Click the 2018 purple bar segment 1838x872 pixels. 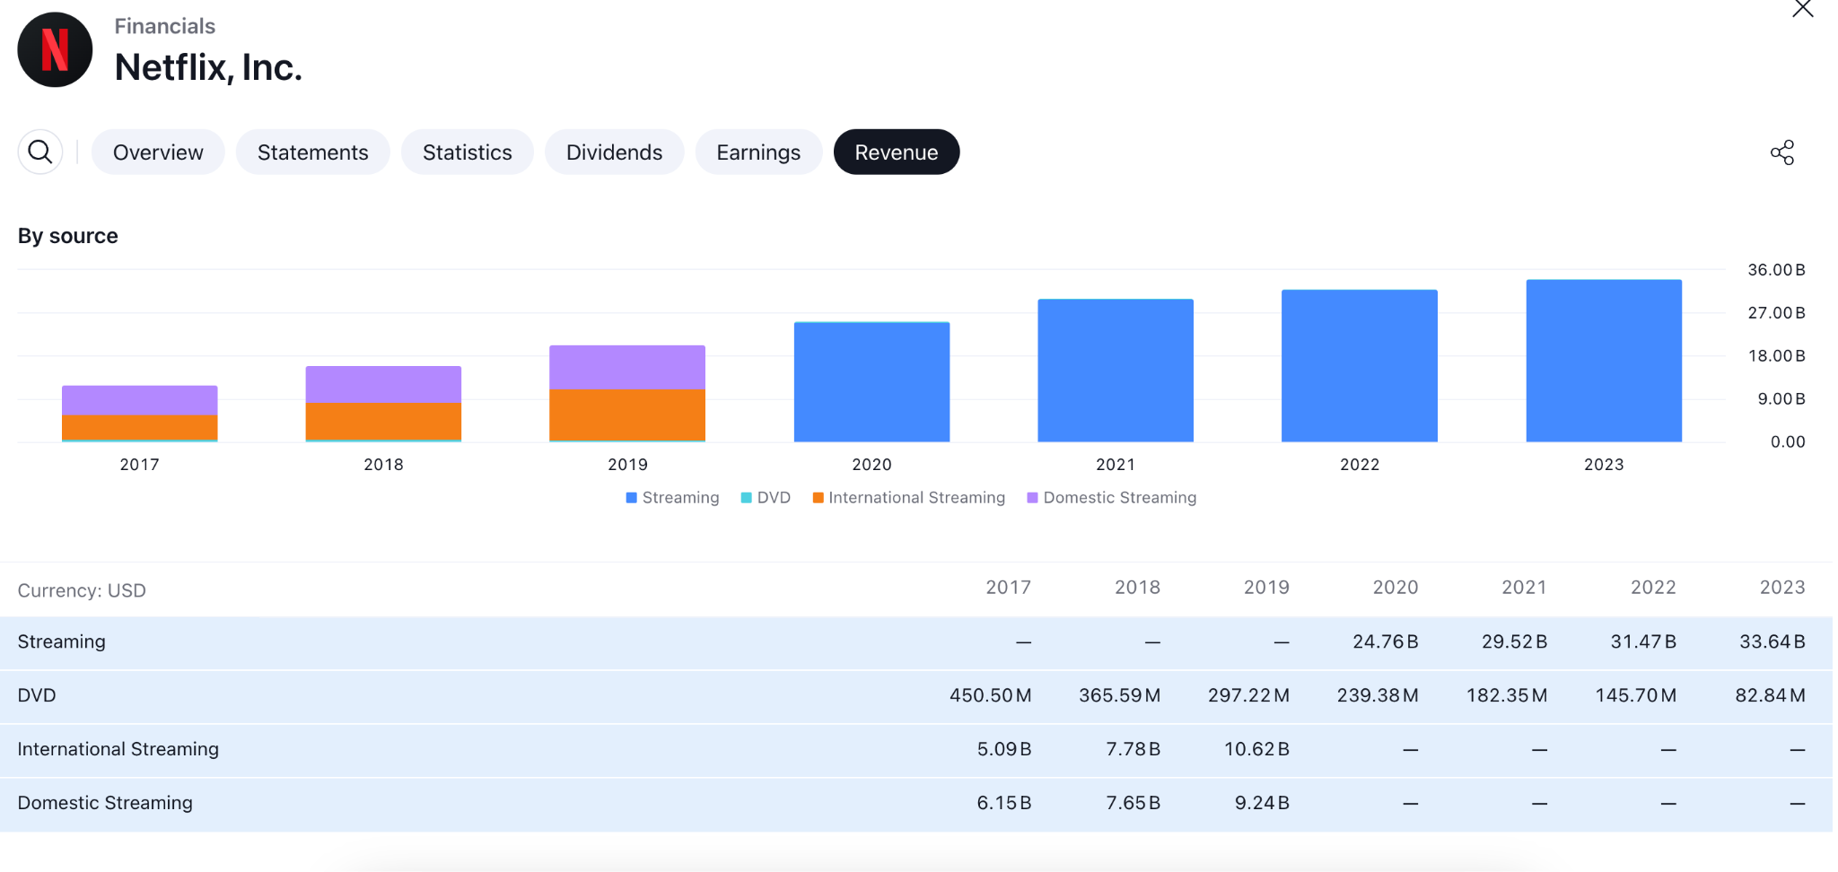coord(383,385)
